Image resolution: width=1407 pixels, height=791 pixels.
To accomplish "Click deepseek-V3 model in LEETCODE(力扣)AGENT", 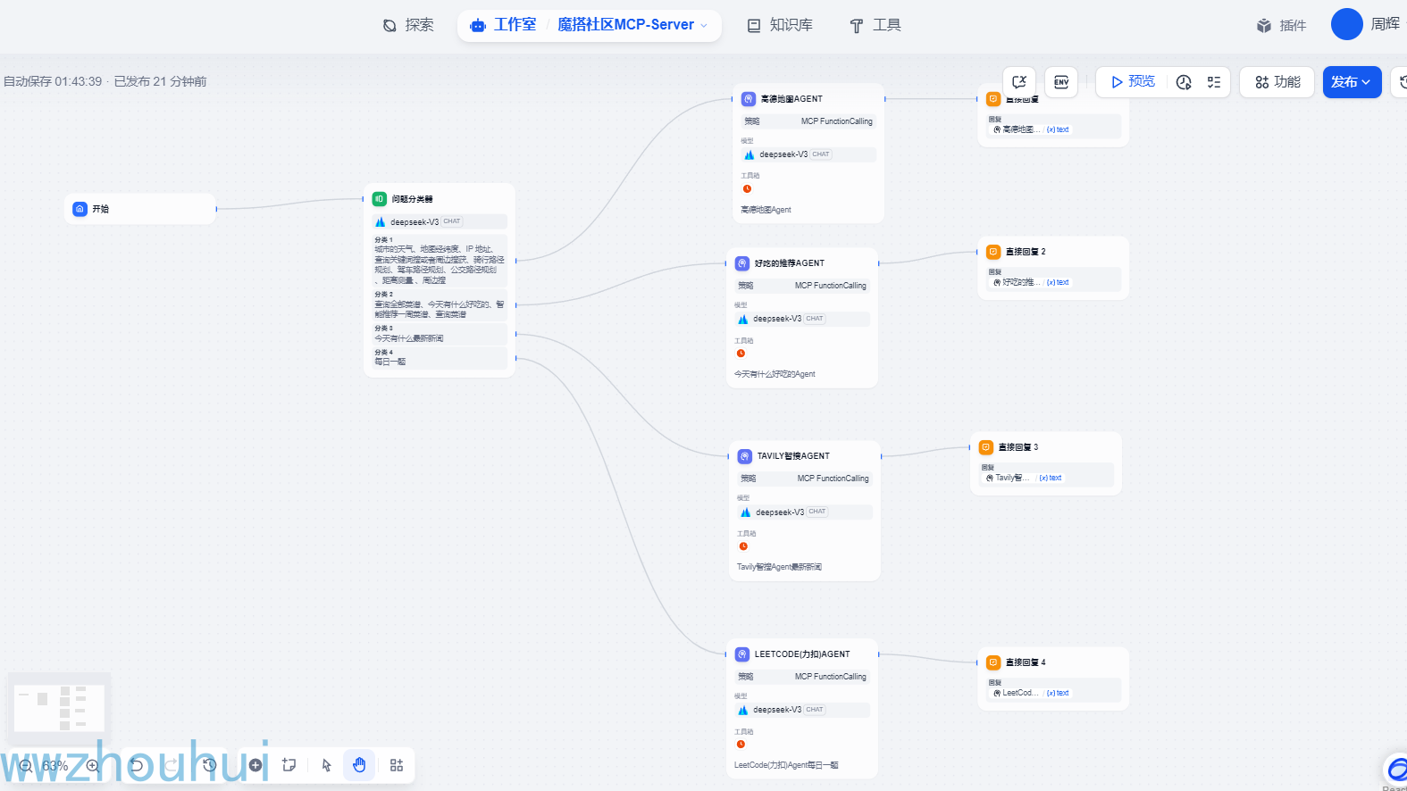I will 802,710.
